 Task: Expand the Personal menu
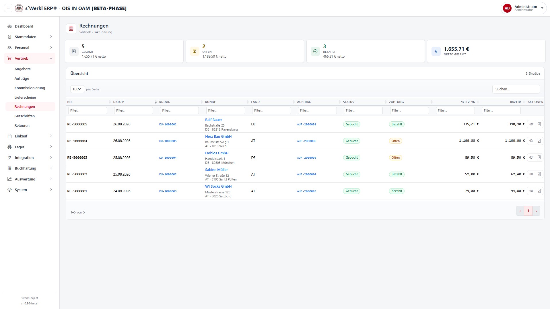[30, 48]
